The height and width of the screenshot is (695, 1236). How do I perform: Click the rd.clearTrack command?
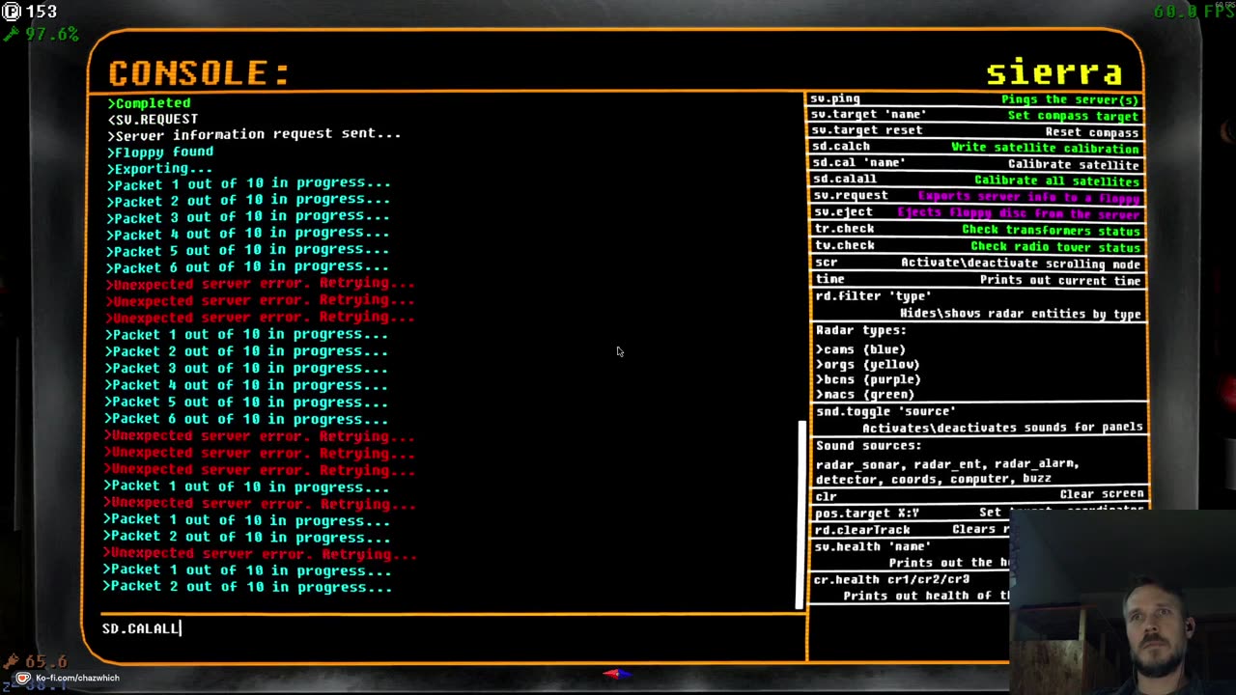click(x=862, y=530)
